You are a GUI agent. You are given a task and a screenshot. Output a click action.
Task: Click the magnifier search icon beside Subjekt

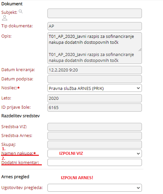[x=21, y=12]
